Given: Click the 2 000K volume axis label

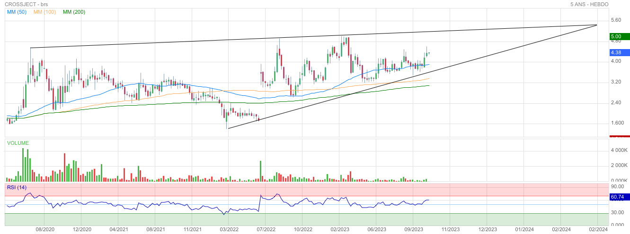Looking at the screenshot, I should [x=619, y=166].
